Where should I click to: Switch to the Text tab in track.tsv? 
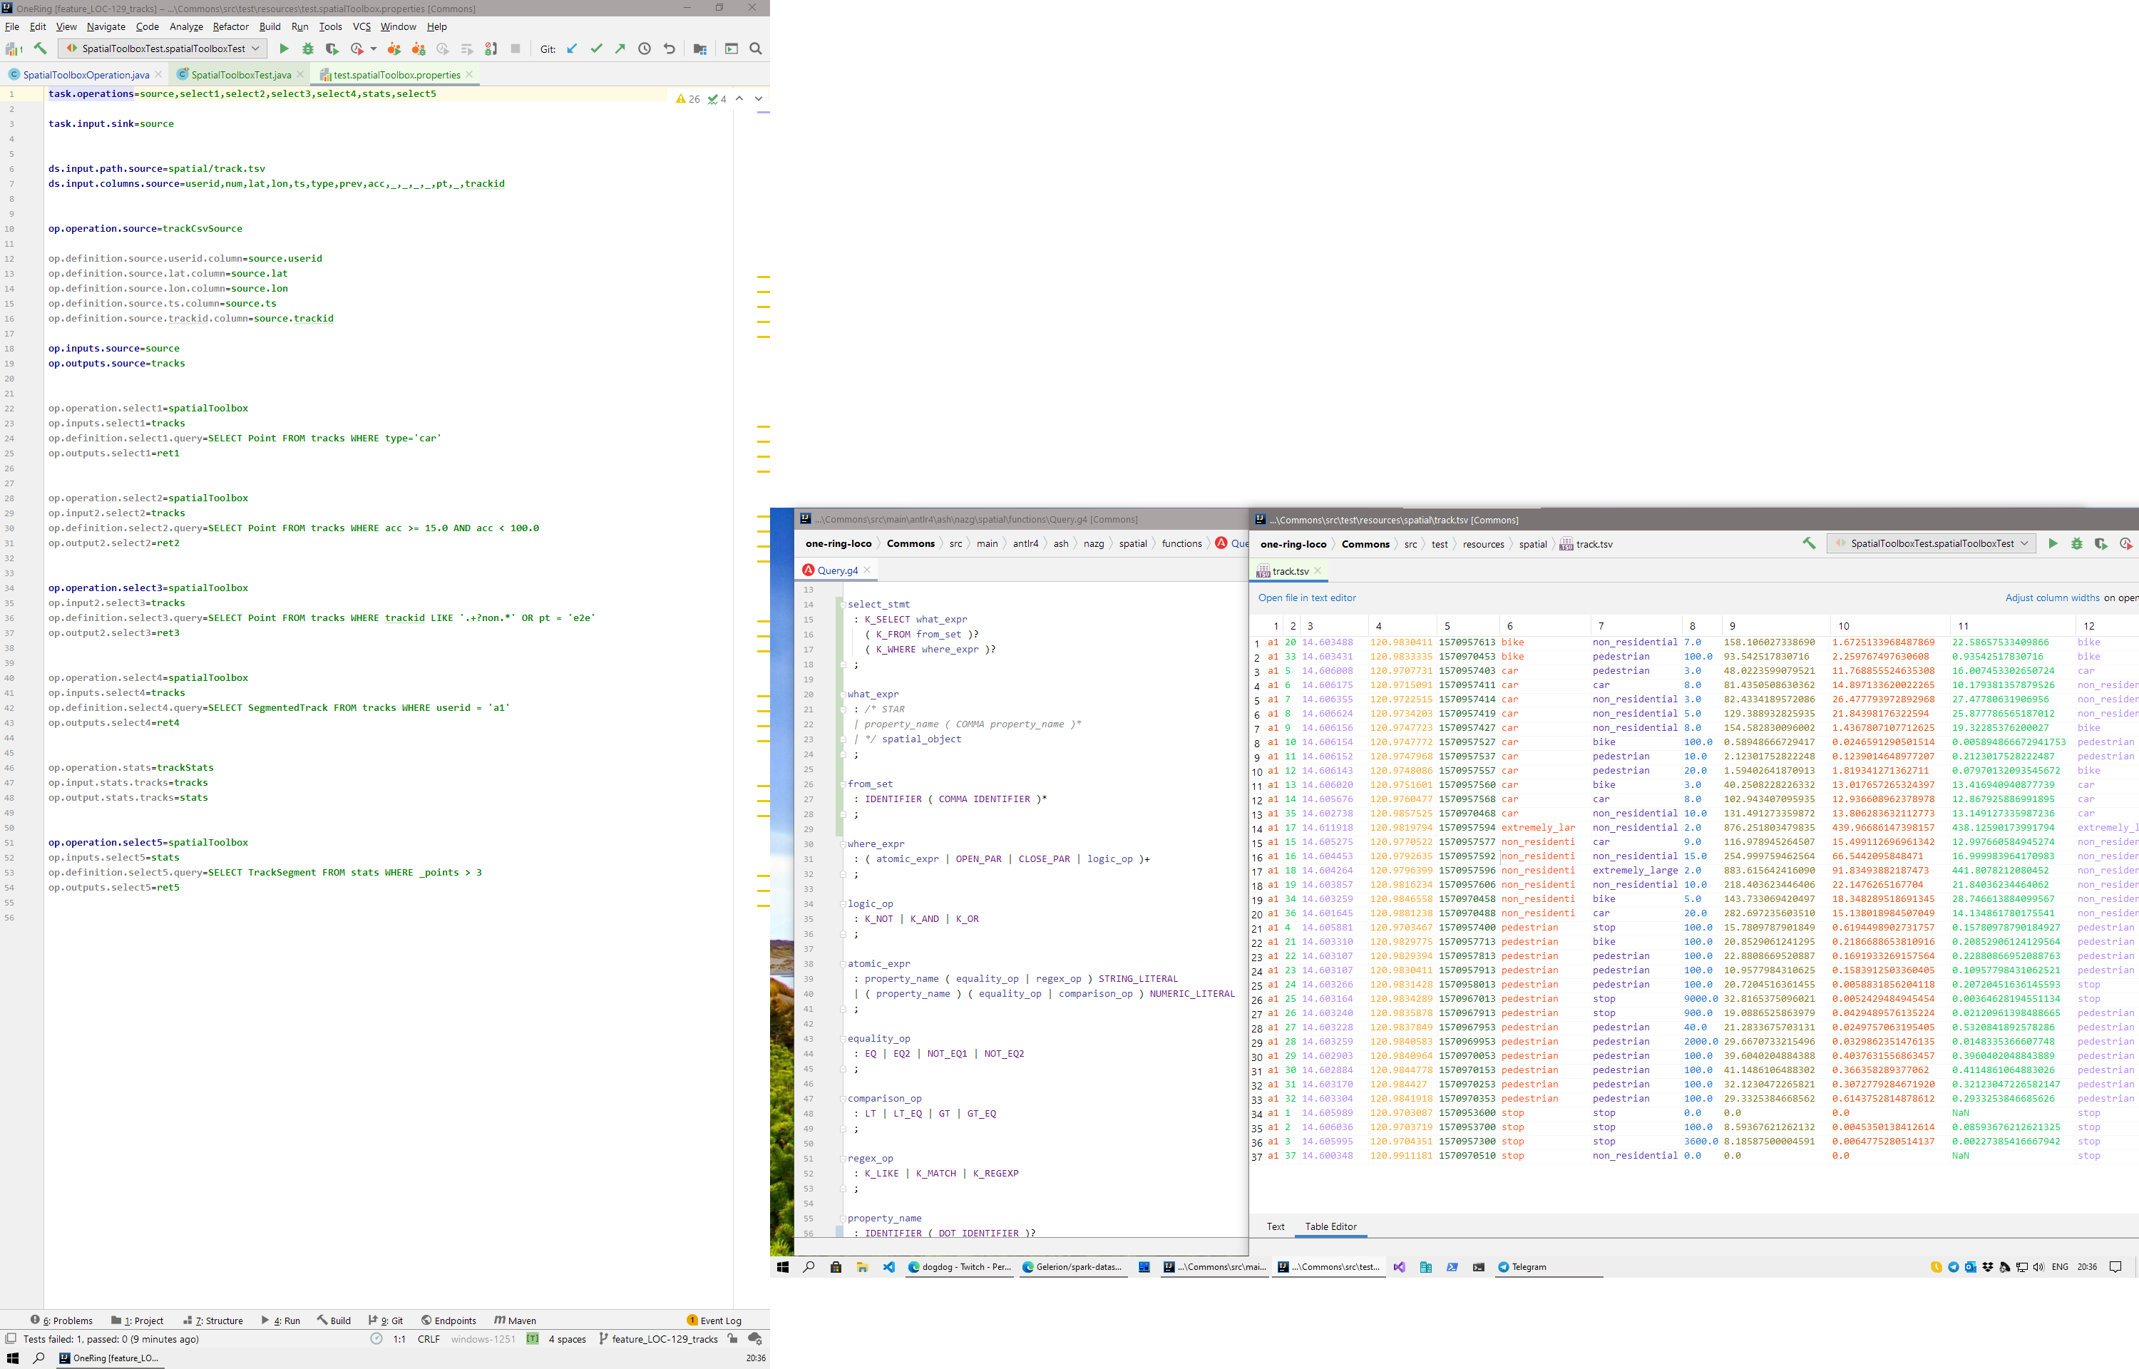(1276, 1227)
